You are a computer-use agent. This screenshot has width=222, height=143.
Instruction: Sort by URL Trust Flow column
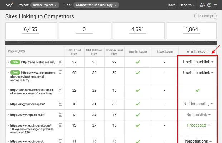74,52
